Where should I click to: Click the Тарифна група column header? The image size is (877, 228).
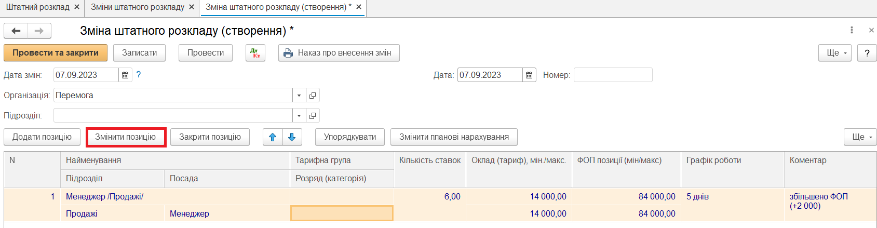pyautogui.click(x=342, y=160)
